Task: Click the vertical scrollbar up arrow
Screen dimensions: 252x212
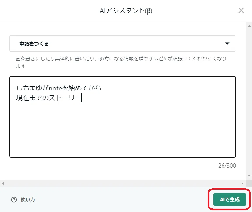Action: click(x=249, y=26)
